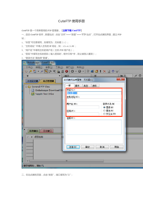Image resolution: width=143 pixels, height=203 pixels.
Task: Click the 标签 label input field
Action: point(94,93)
